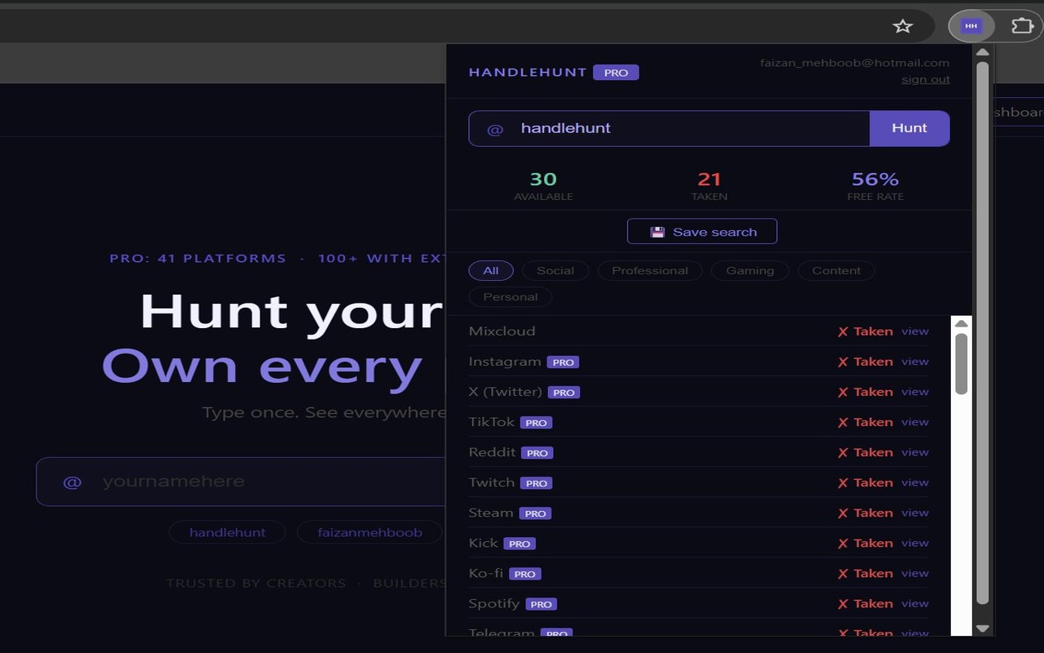
Task: Select the Personal filter tab
Action: point(511,296)
